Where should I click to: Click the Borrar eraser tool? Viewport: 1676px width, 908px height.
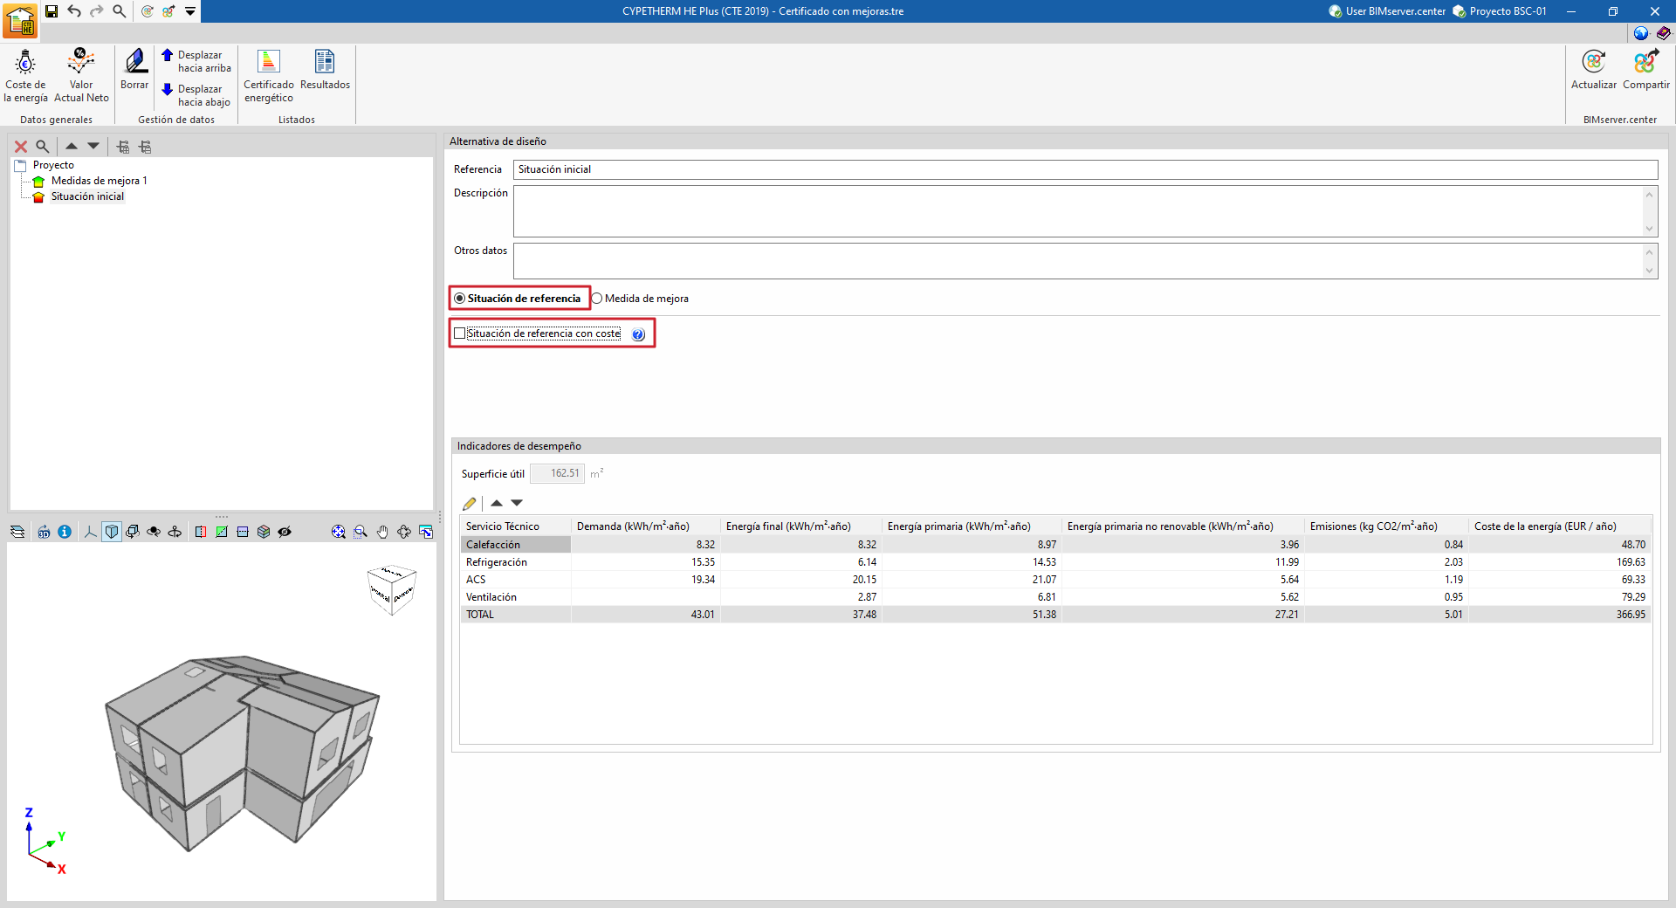pos(134,70)
